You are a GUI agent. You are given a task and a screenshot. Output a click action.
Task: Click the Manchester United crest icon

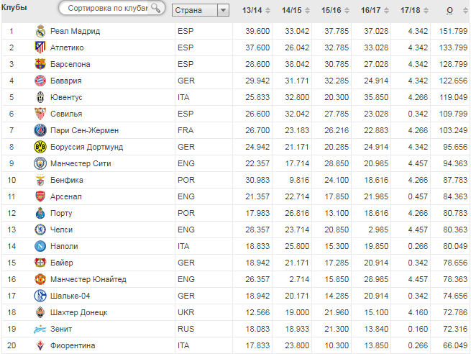(x=40, y=279)
